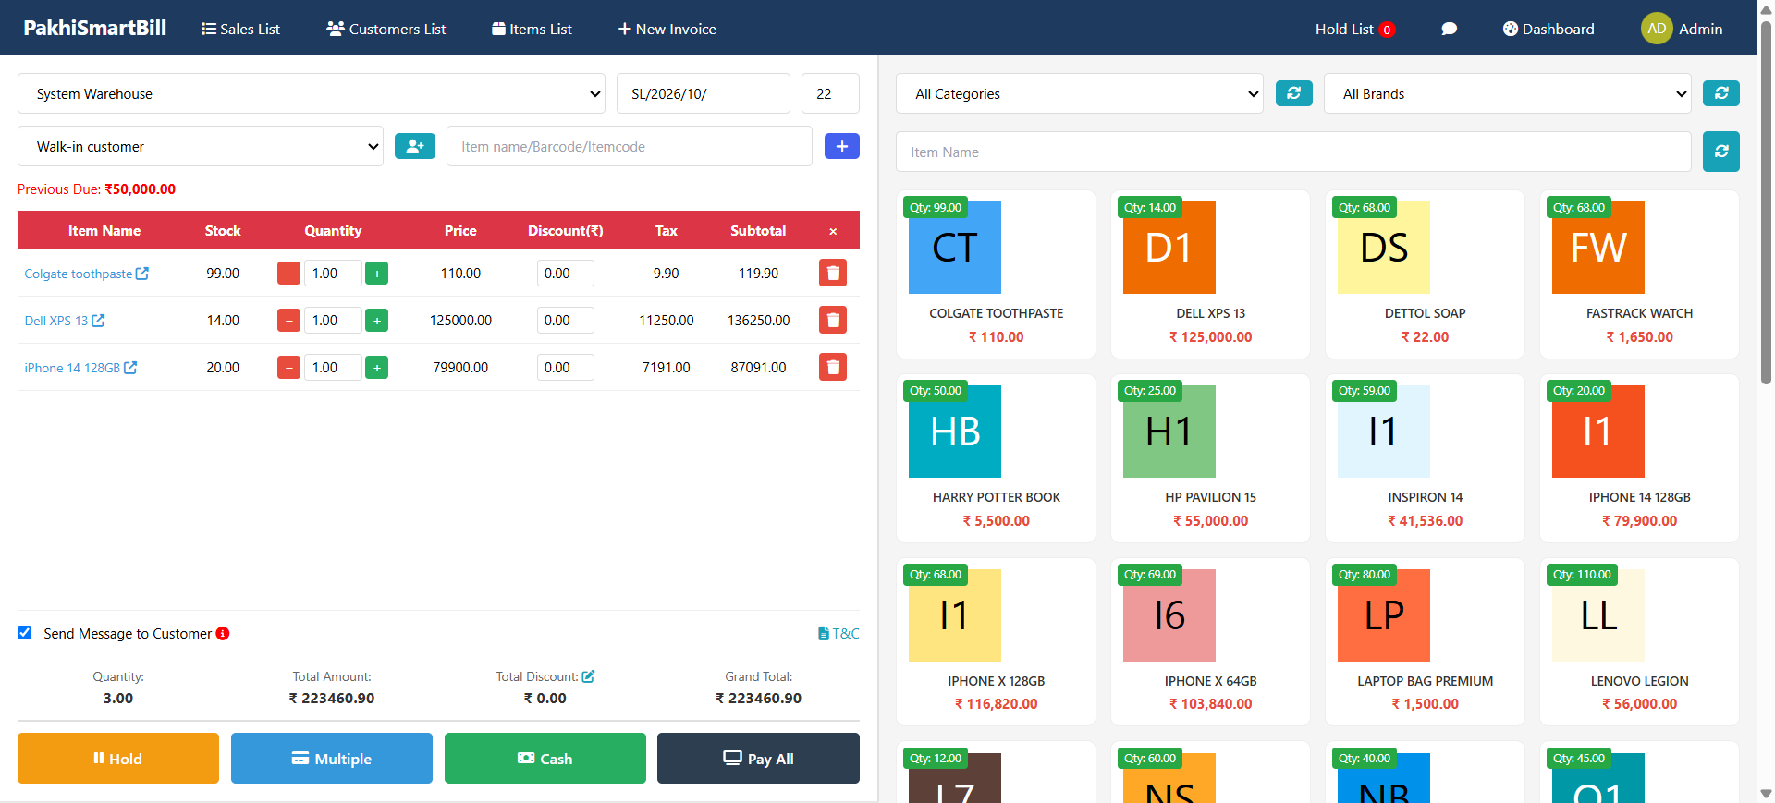This screenshot has width=1775, height=803.
Task: Add Laptop Bag Premium product card
Action: tap(1425, 642)
